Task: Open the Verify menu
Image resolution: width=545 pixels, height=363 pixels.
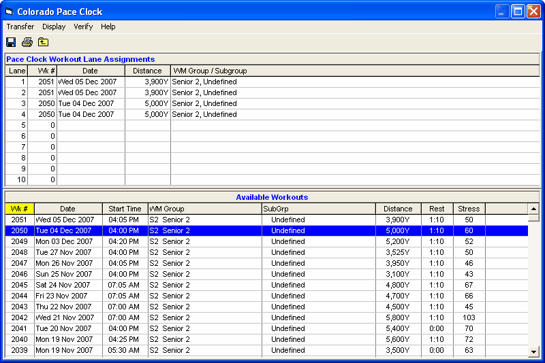Action: [83, 27]
